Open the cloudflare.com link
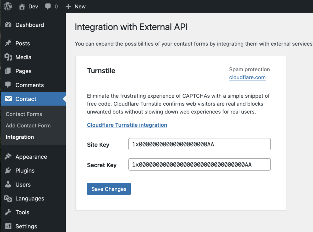The image size is (313, 232). (247, 77)
